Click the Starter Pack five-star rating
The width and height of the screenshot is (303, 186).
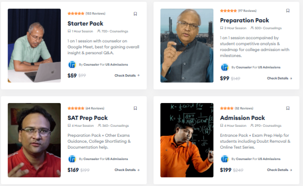click(x=76, y=14)
